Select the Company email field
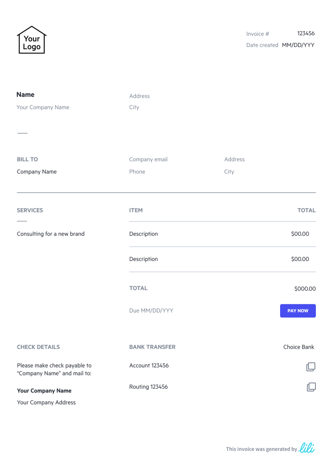Viewport: 333px width, 472px height. tap(148, 159)
